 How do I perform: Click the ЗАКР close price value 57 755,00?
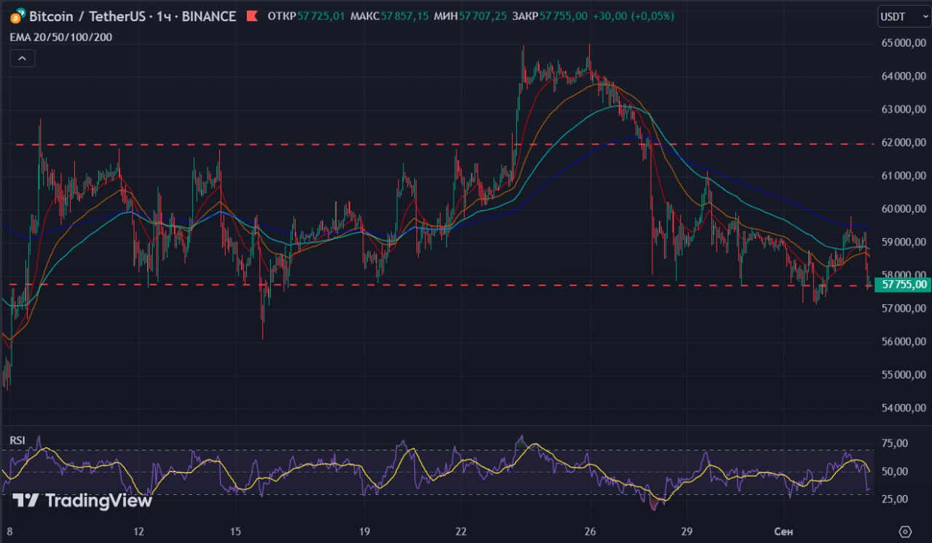pos(564,16)
